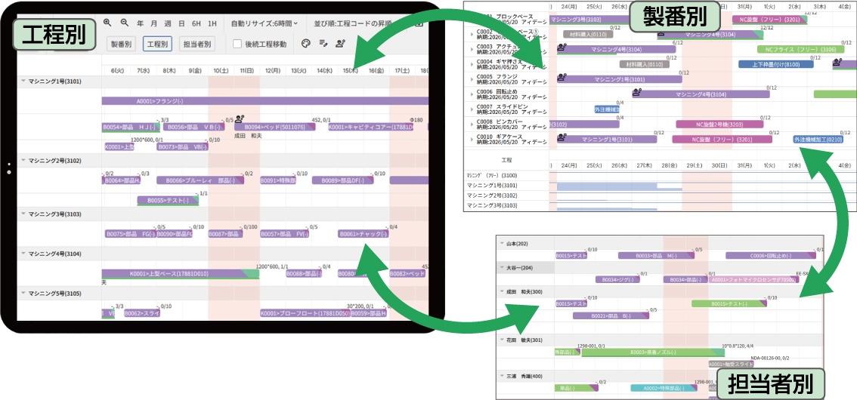
Task: Set timeline scale to 年
Action: (141, 23)
